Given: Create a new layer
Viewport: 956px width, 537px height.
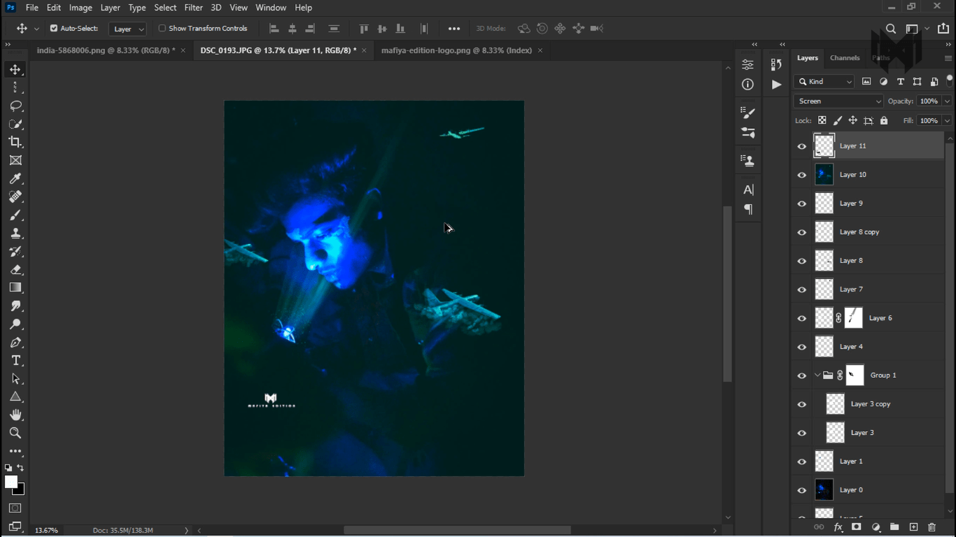Looking at the screenshot, I should pos(913,527).
